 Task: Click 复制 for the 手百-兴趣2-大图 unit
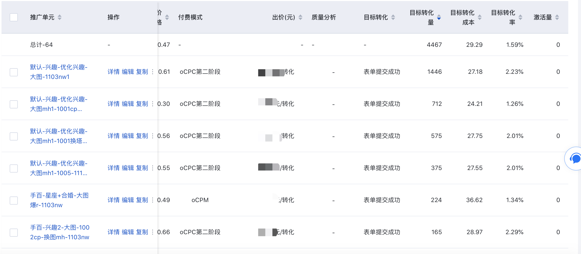142,232
